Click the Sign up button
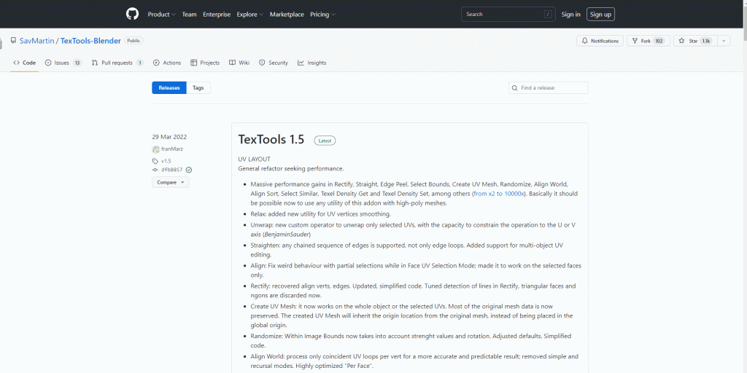Image resolution: width=747 pixels, height=373 pixels. tap(600, 15)
